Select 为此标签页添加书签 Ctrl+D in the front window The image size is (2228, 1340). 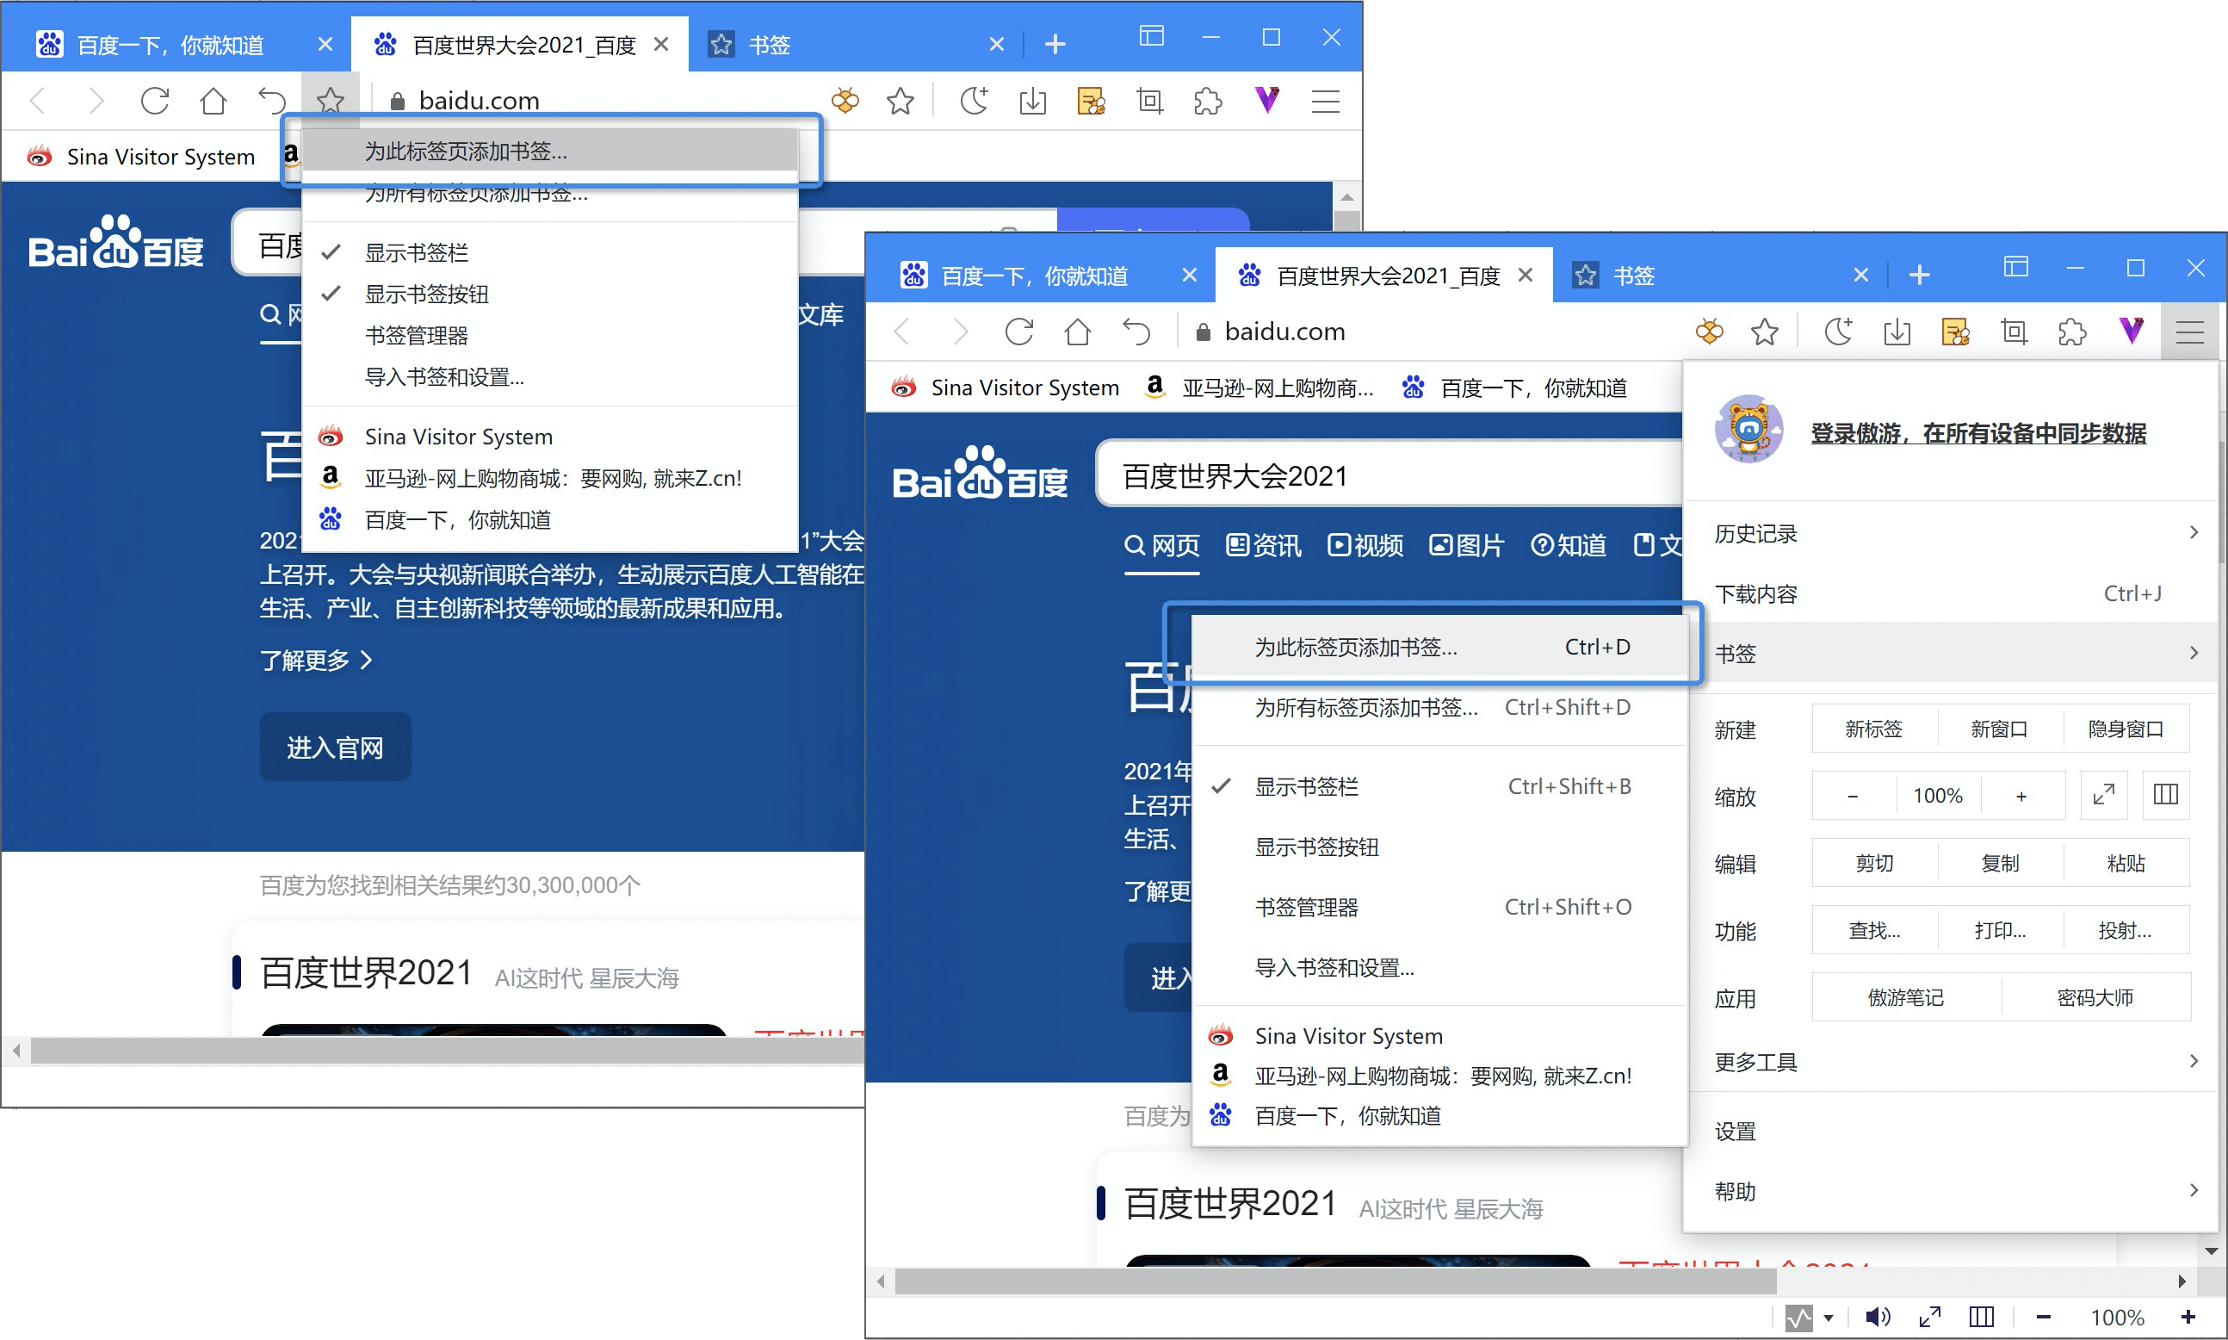click(x=1439, y=647)
